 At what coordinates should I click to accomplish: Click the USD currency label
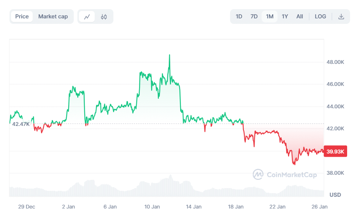(x=335, y=195)
